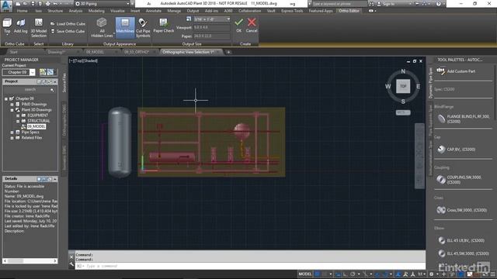Open the status bar customization menu
Screen dimensions: 497x279
[493, 274]
